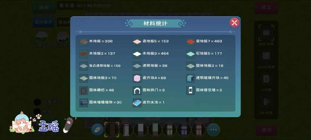Click the 清空 clear button
Viewport: 311px width, 140px height.
pyautogui.click(x=266, y=130)
